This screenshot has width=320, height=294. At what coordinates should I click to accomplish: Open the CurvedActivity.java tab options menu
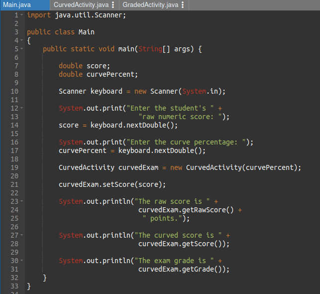[113, 5]
